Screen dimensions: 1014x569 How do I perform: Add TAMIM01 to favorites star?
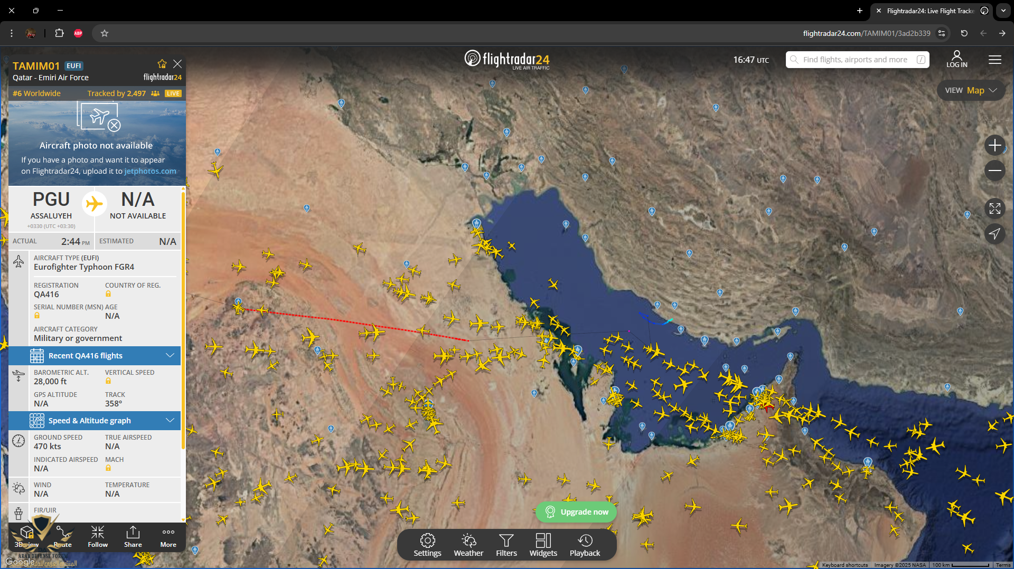click(x=162, y=64)
